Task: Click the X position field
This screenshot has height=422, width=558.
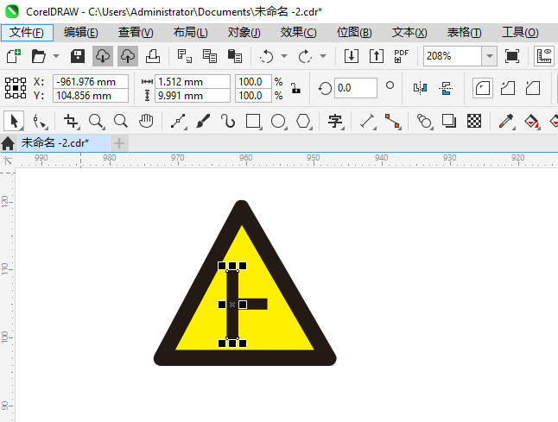Action: (91, 82)
